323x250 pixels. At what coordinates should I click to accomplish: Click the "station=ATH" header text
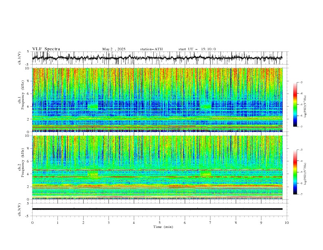[151, 49]
